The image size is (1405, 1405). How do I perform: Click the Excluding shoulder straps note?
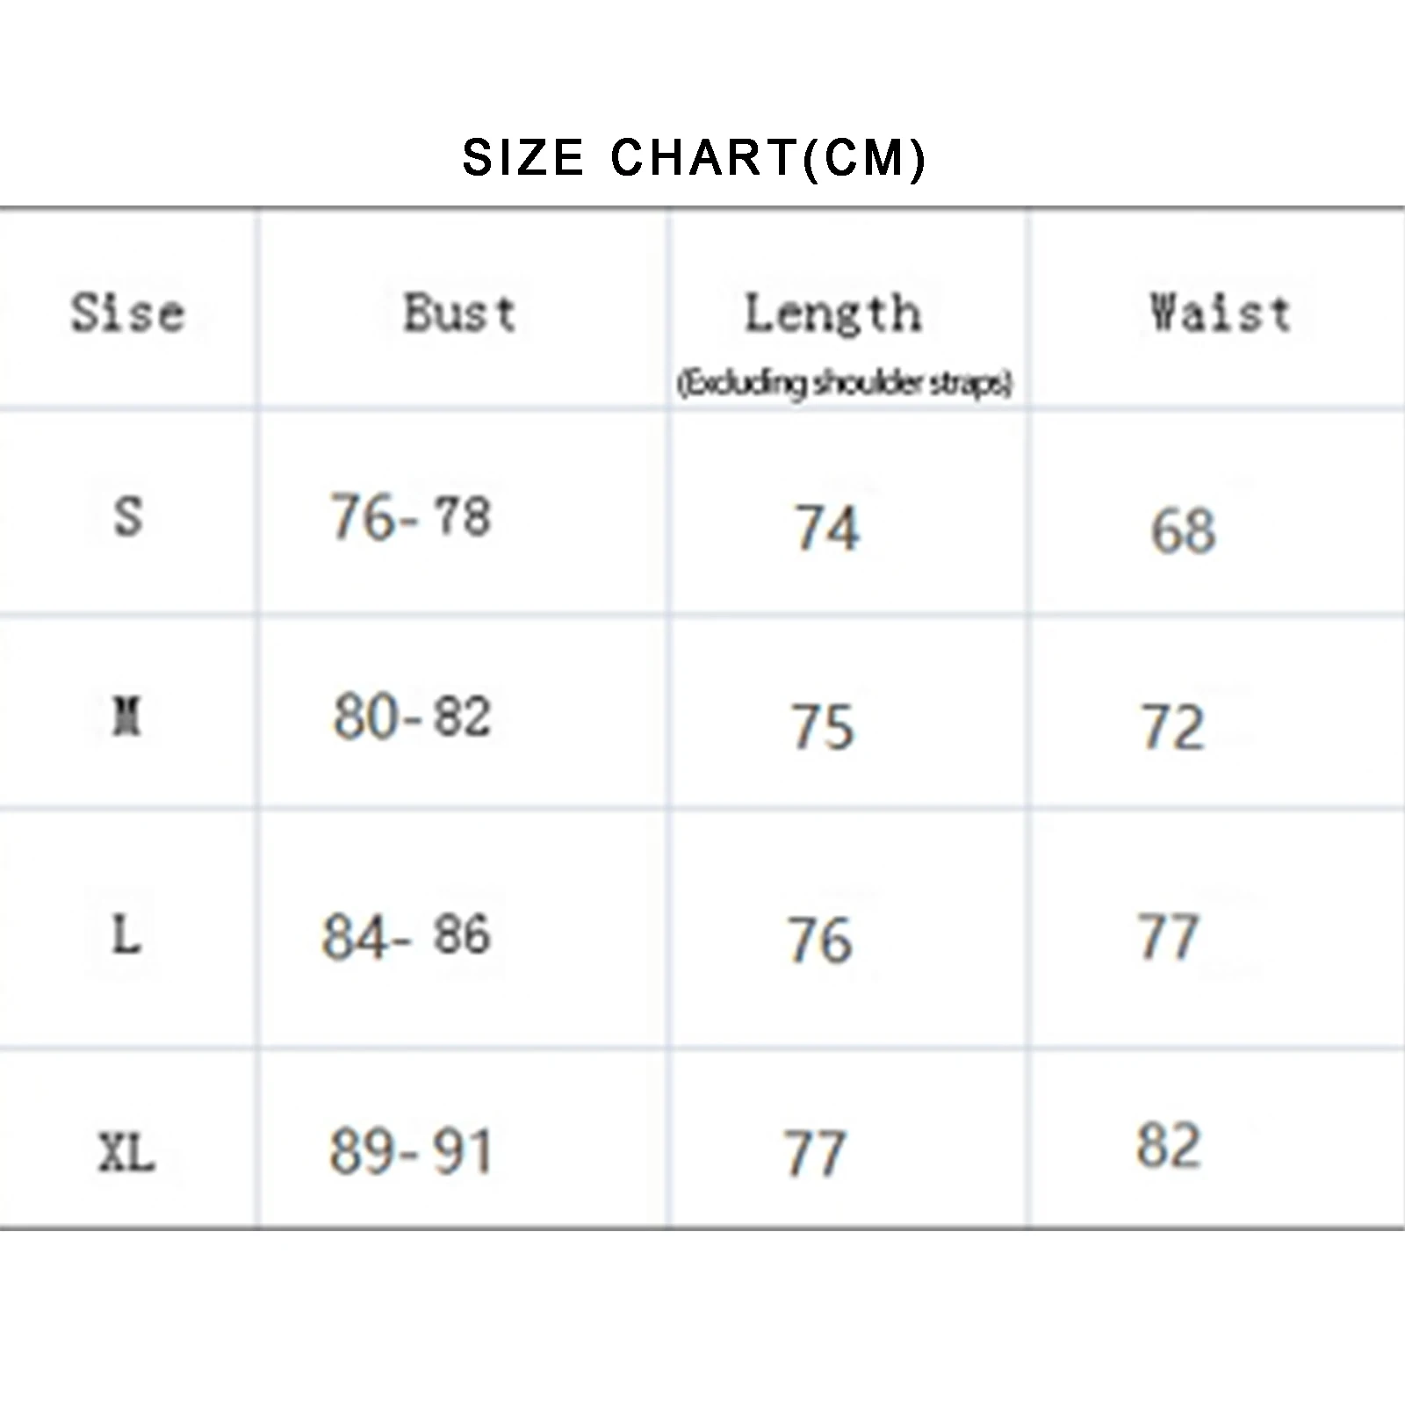pos(845,383)
